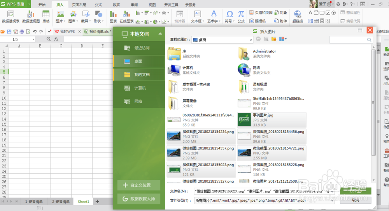Open the name box L5 dropdown arrow
Screen dimensions: 389x211
(33, 39)
